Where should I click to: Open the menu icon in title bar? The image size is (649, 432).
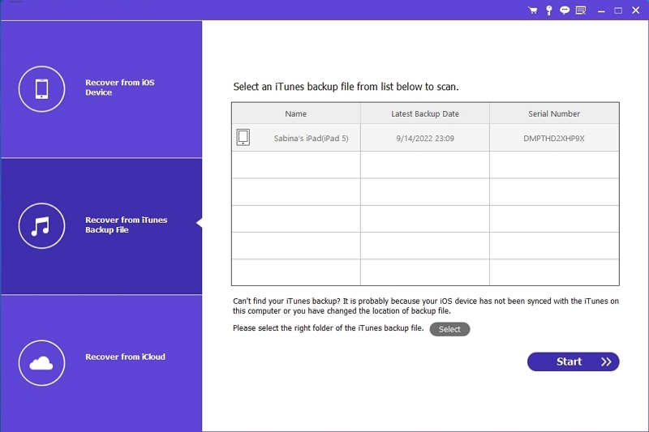581,11
